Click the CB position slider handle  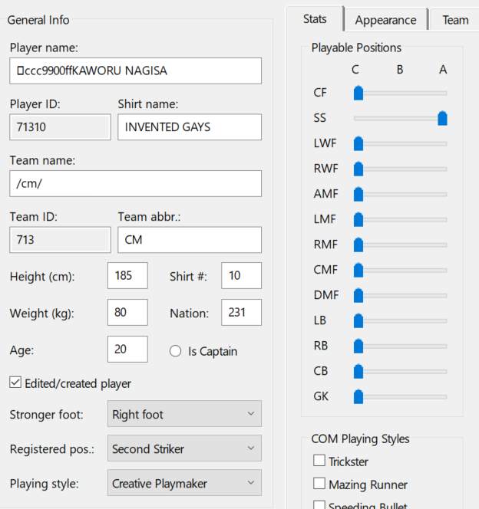point(358,371)
